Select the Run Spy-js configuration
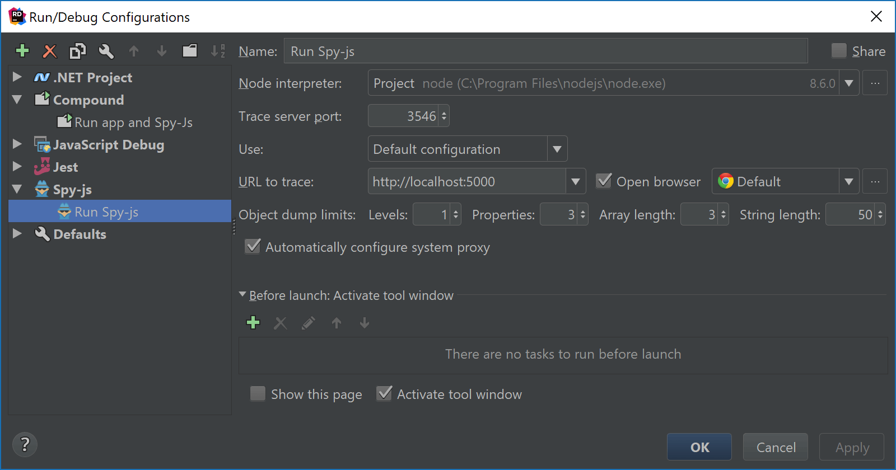The image size is (896, 470). click(120, 211)
